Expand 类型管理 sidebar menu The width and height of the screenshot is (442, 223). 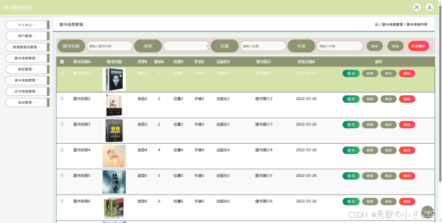(x=27, y=69)
